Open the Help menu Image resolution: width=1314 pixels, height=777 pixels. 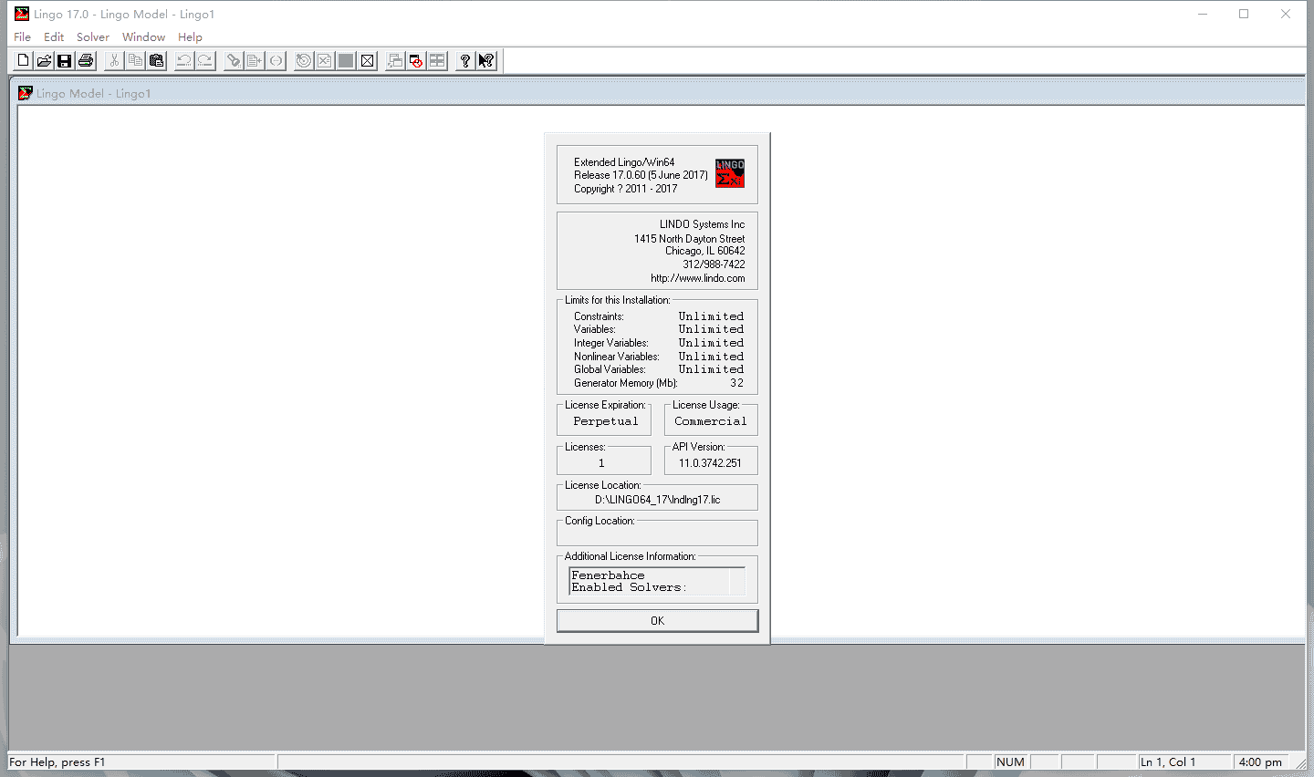[190, 37]
